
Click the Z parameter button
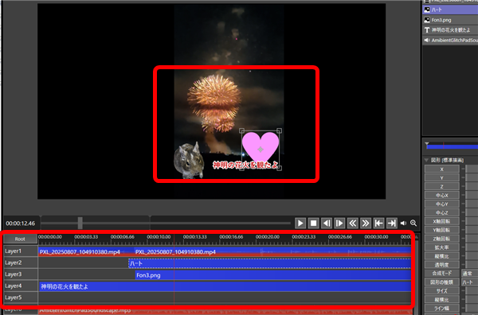441,187
